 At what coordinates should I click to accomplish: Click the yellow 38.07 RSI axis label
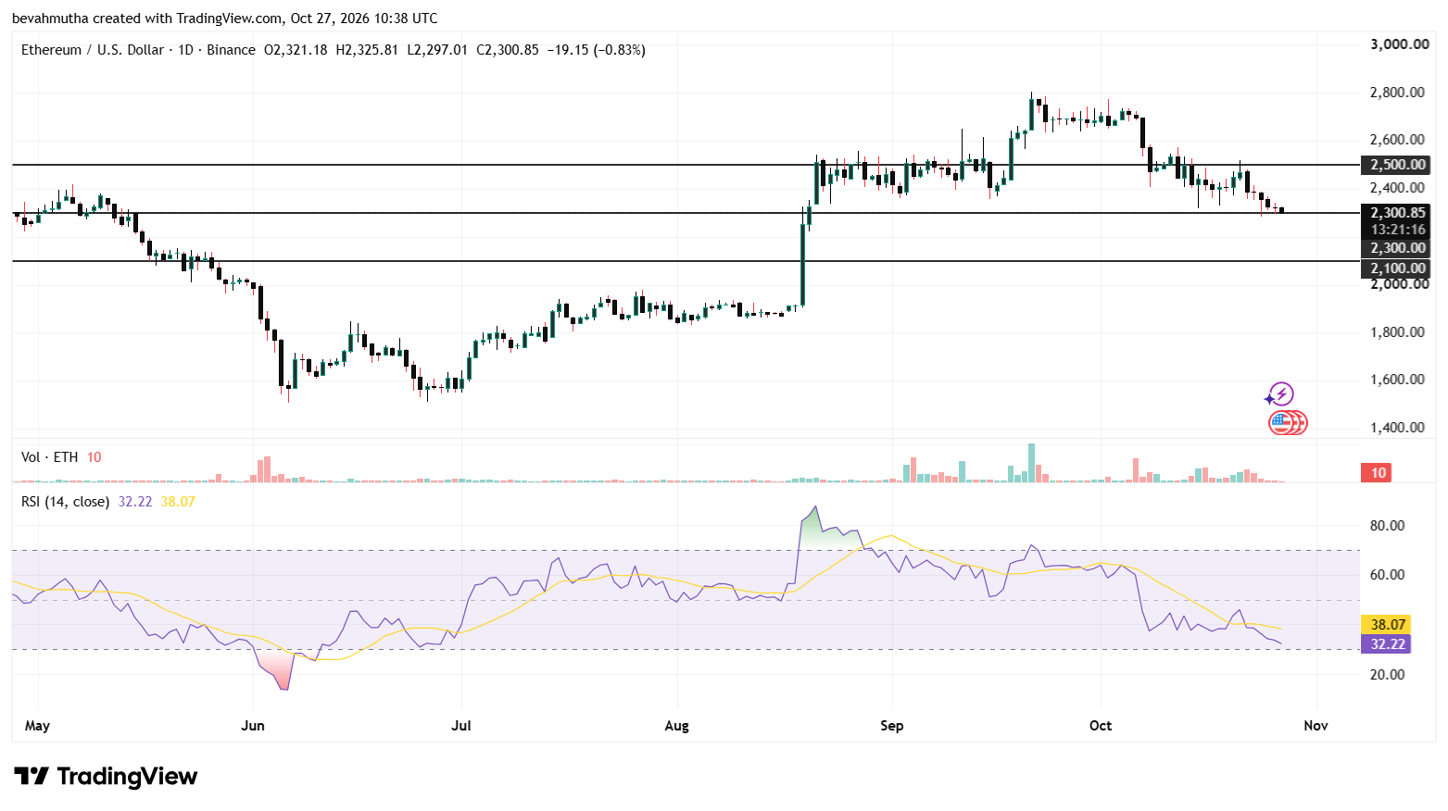pos(1385,625)
